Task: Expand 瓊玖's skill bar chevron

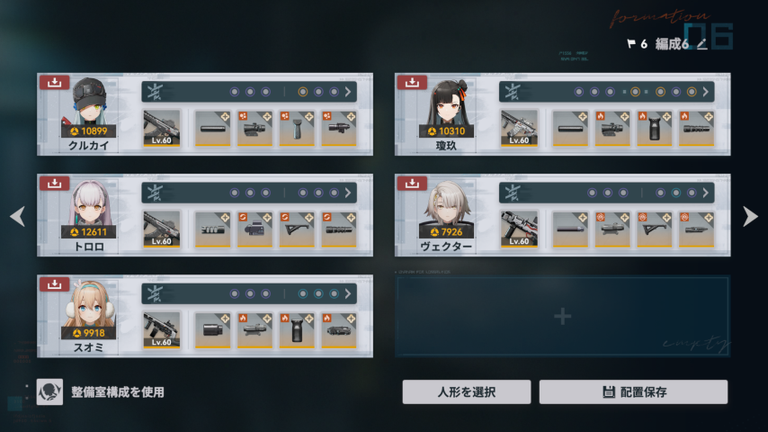Action: click(705, 92)
